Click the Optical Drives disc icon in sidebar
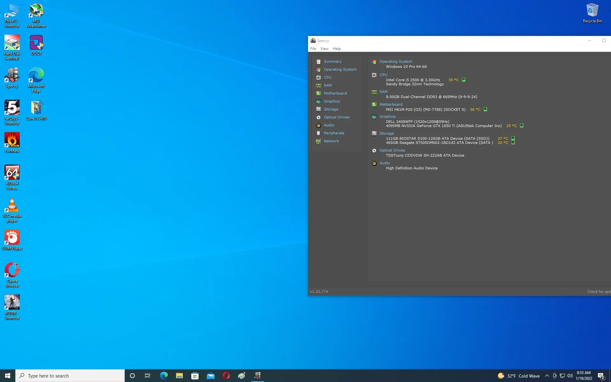611x382 pixels. 318,117
